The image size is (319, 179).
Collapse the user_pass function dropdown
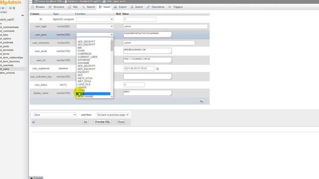tap(95, 35)
